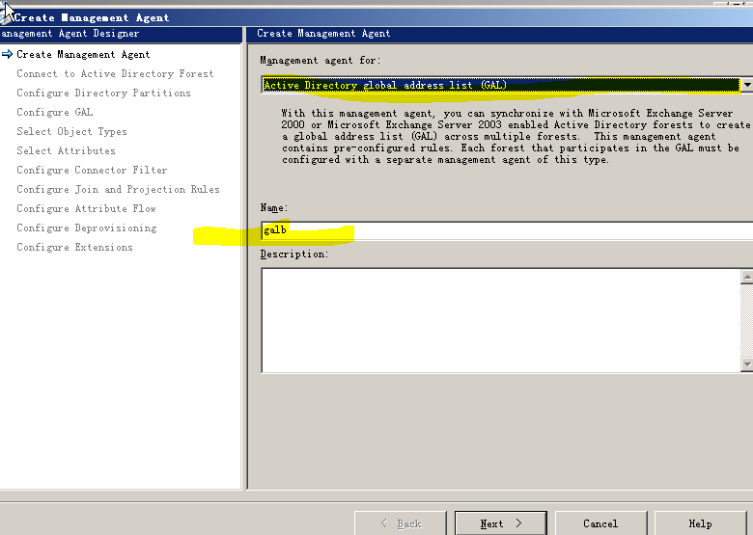Click the blue arrow current-step icon
This screenshot has height=535, width=753.
[x=7, y=54]
